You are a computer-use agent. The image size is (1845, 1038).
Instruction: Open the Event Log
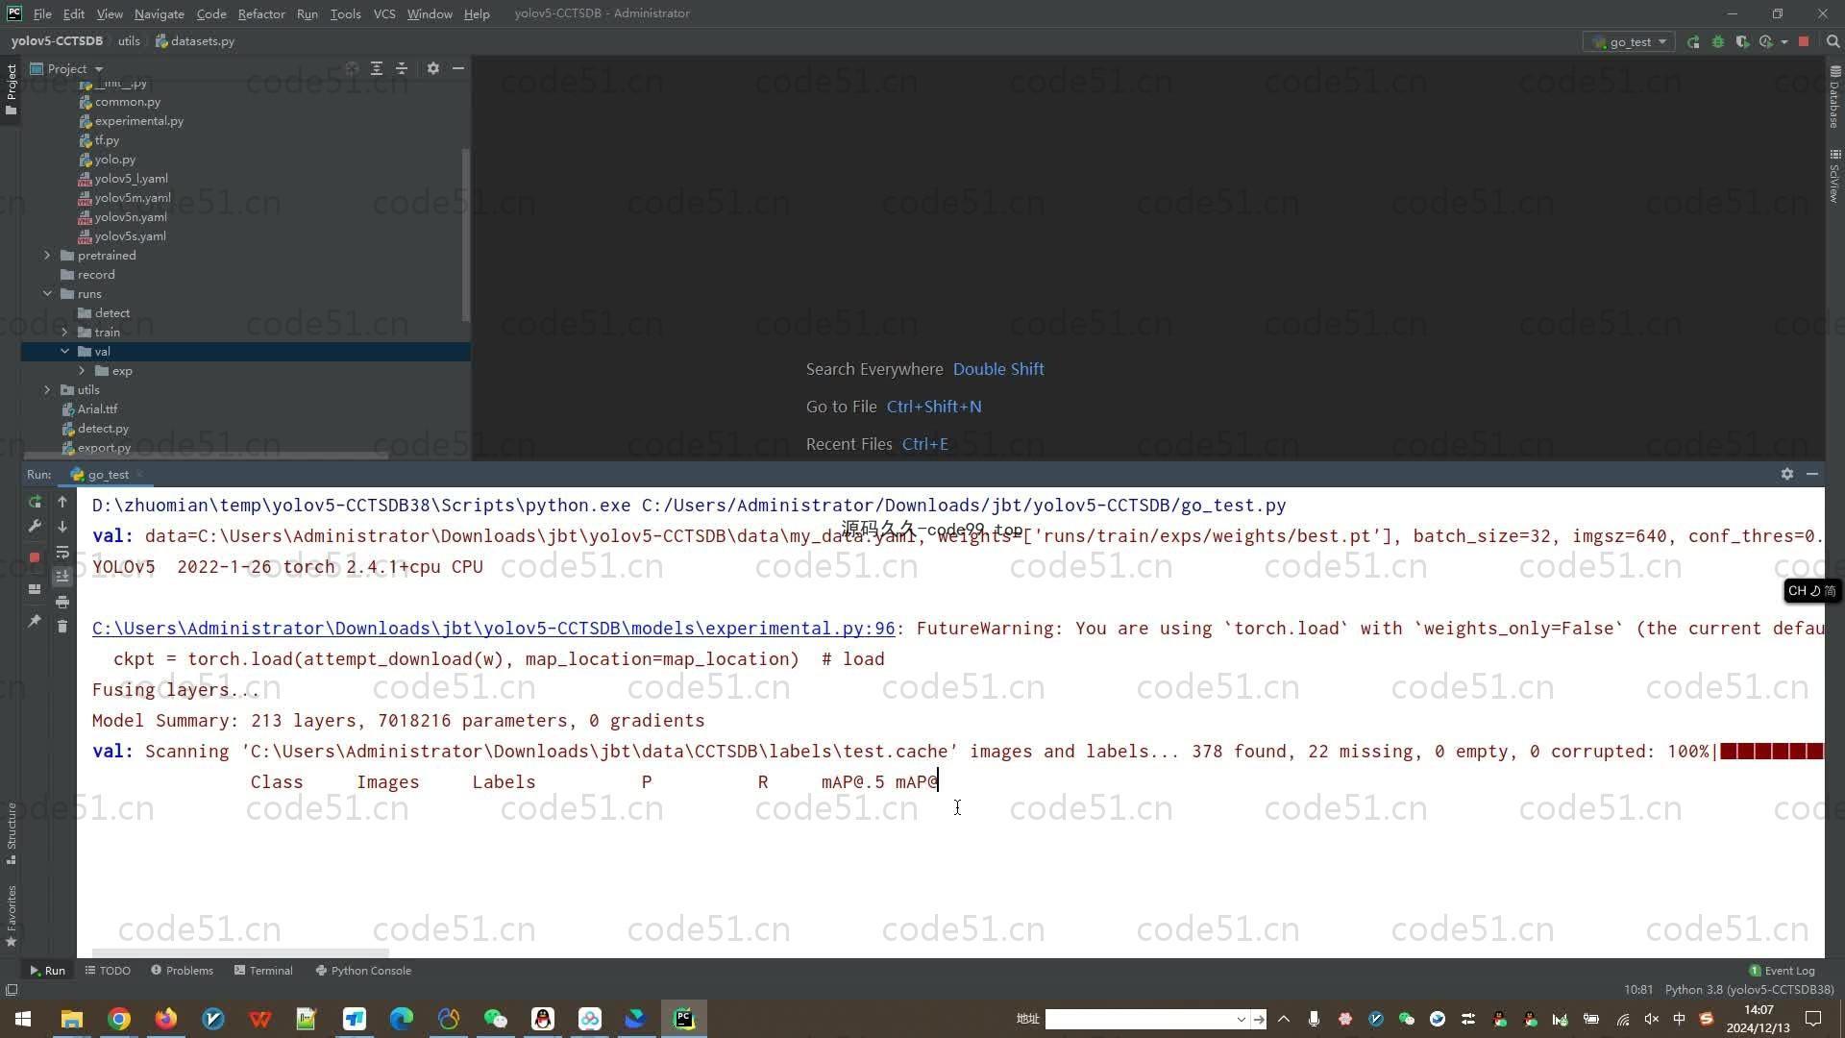1782,971
